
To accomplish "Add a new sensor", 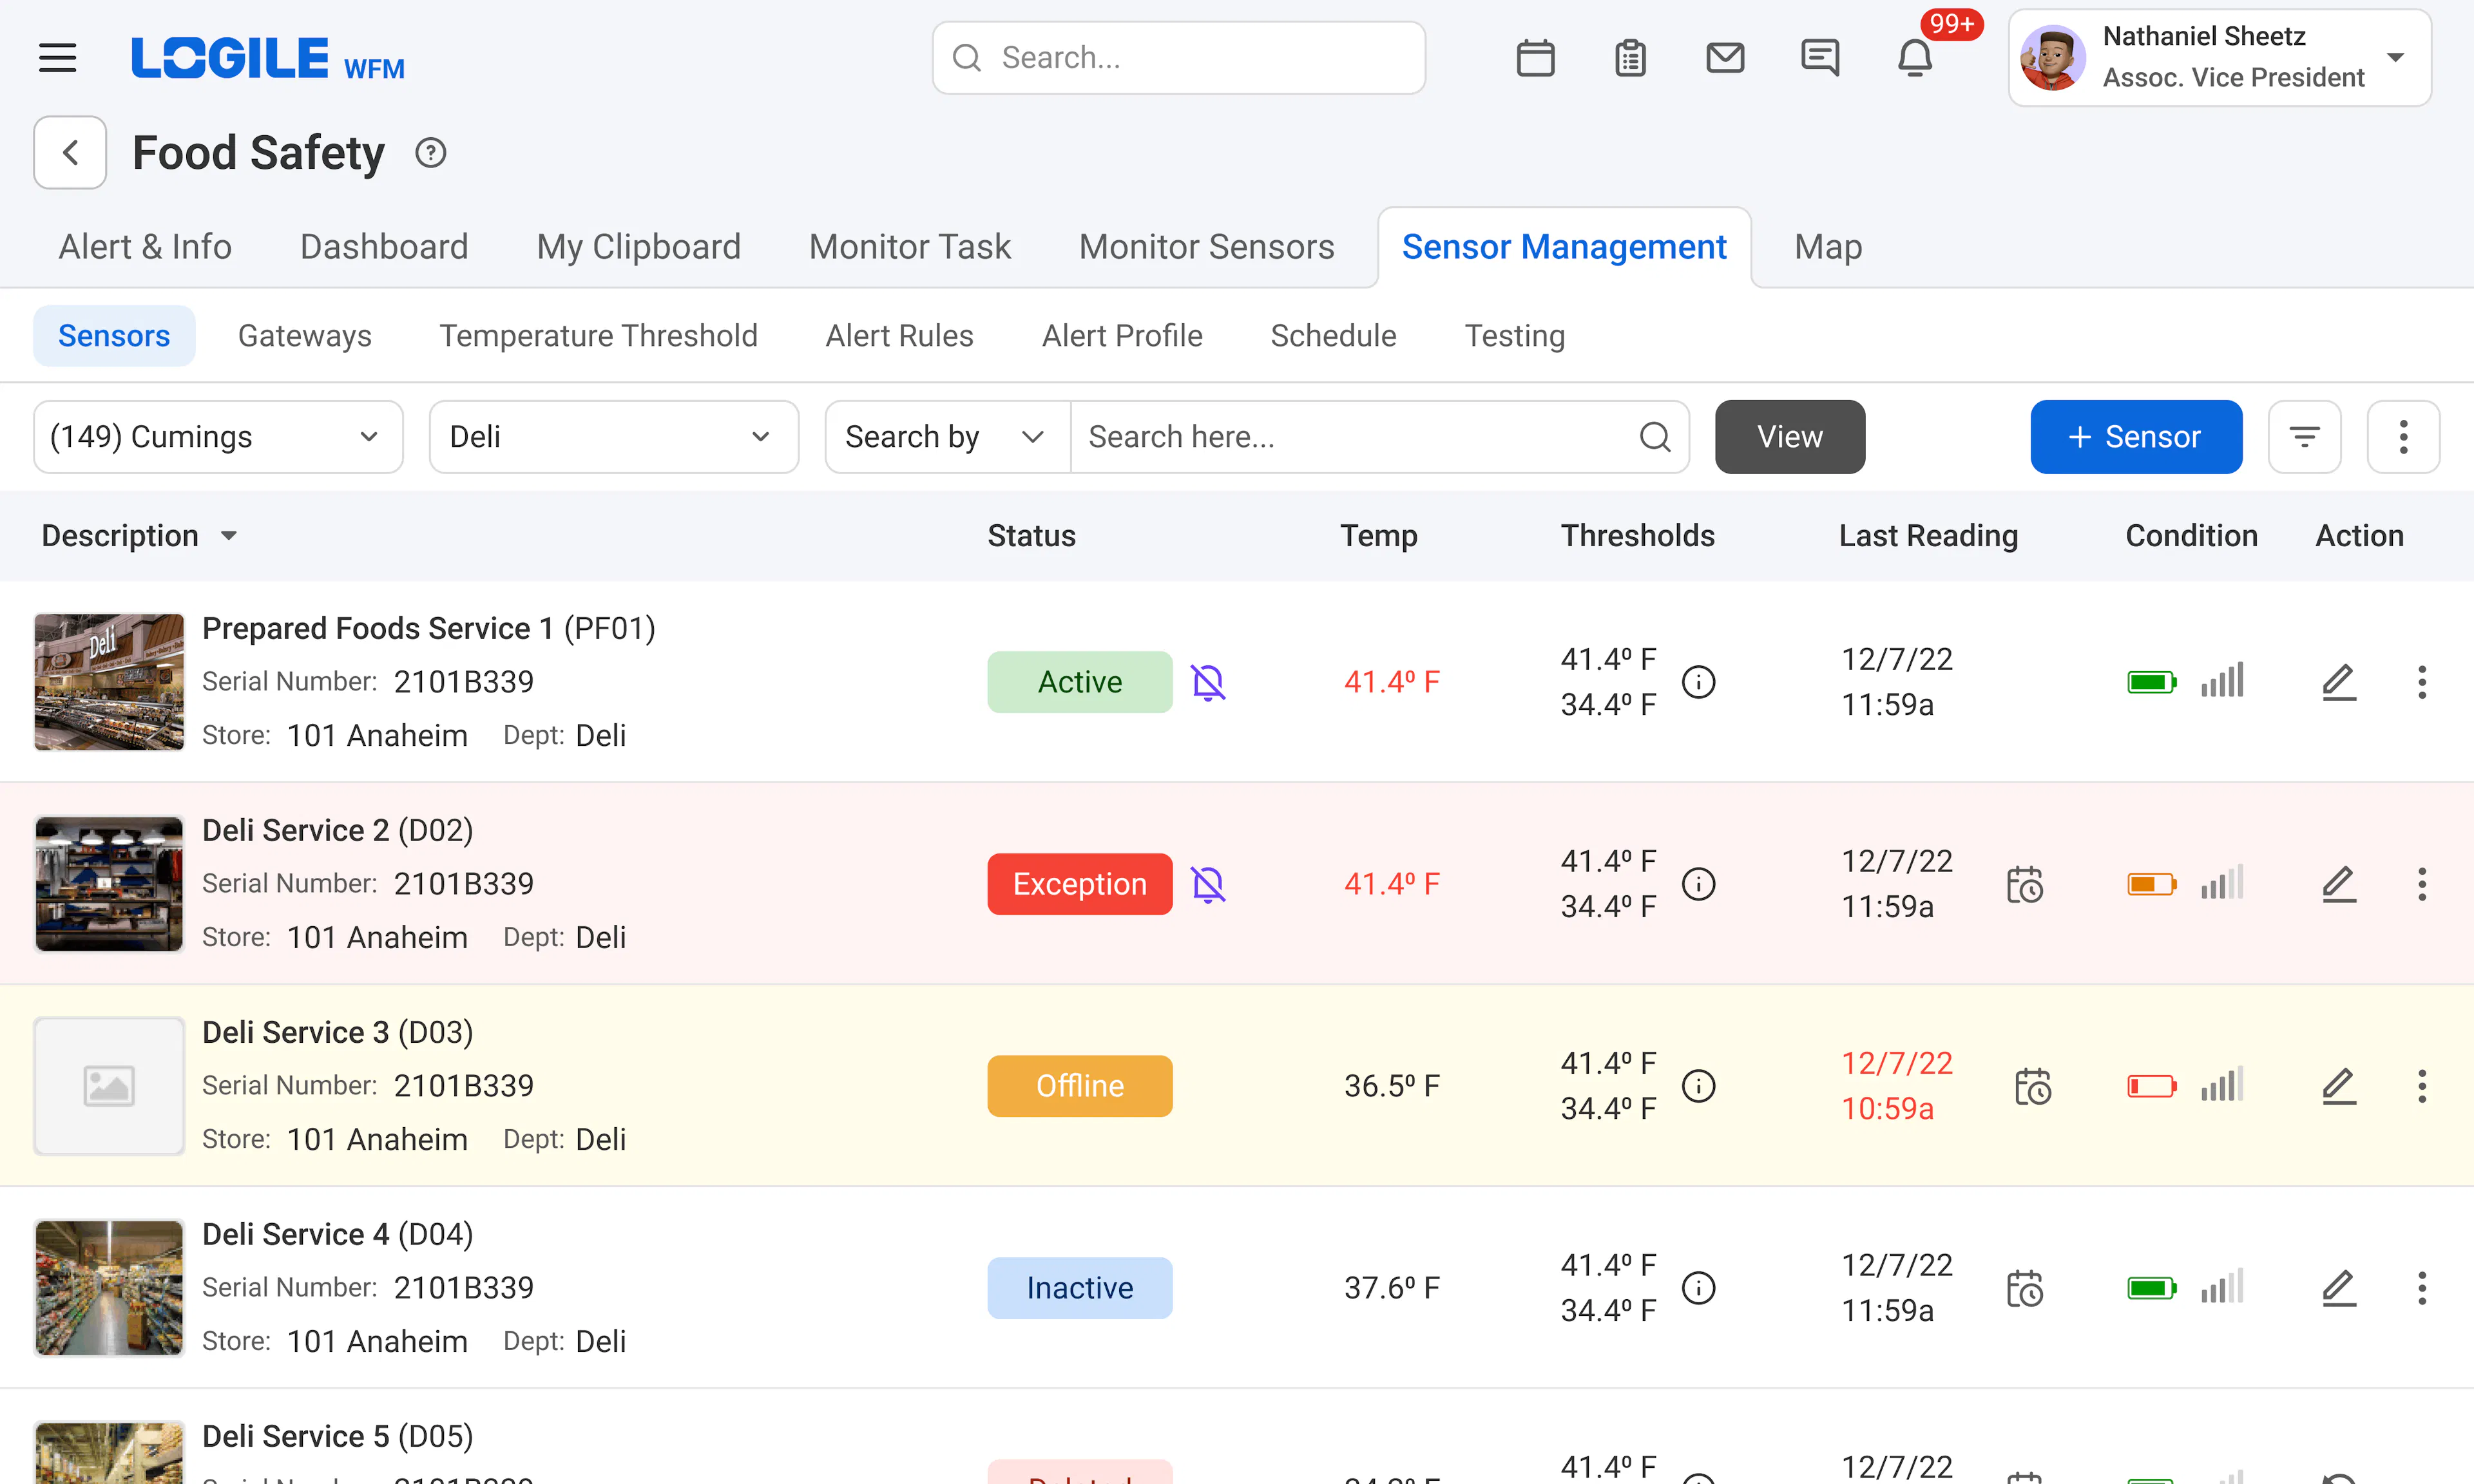I will click(2136, 436).
